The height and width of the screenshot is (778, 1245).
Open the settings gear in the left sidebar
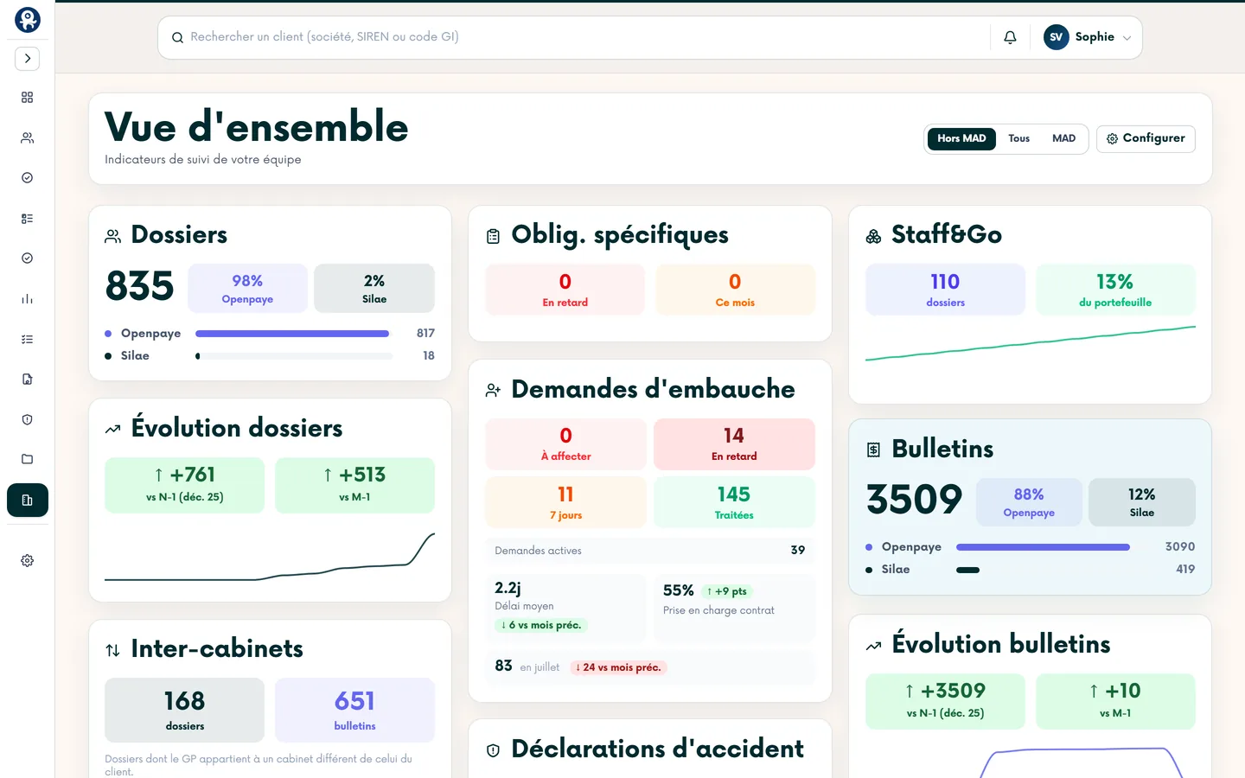28,560
